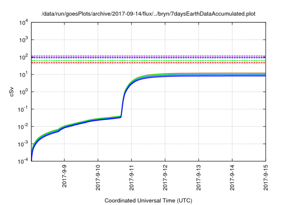Click the 2017-9-10 date tick label
293x205 pixels.
(98, 178)
